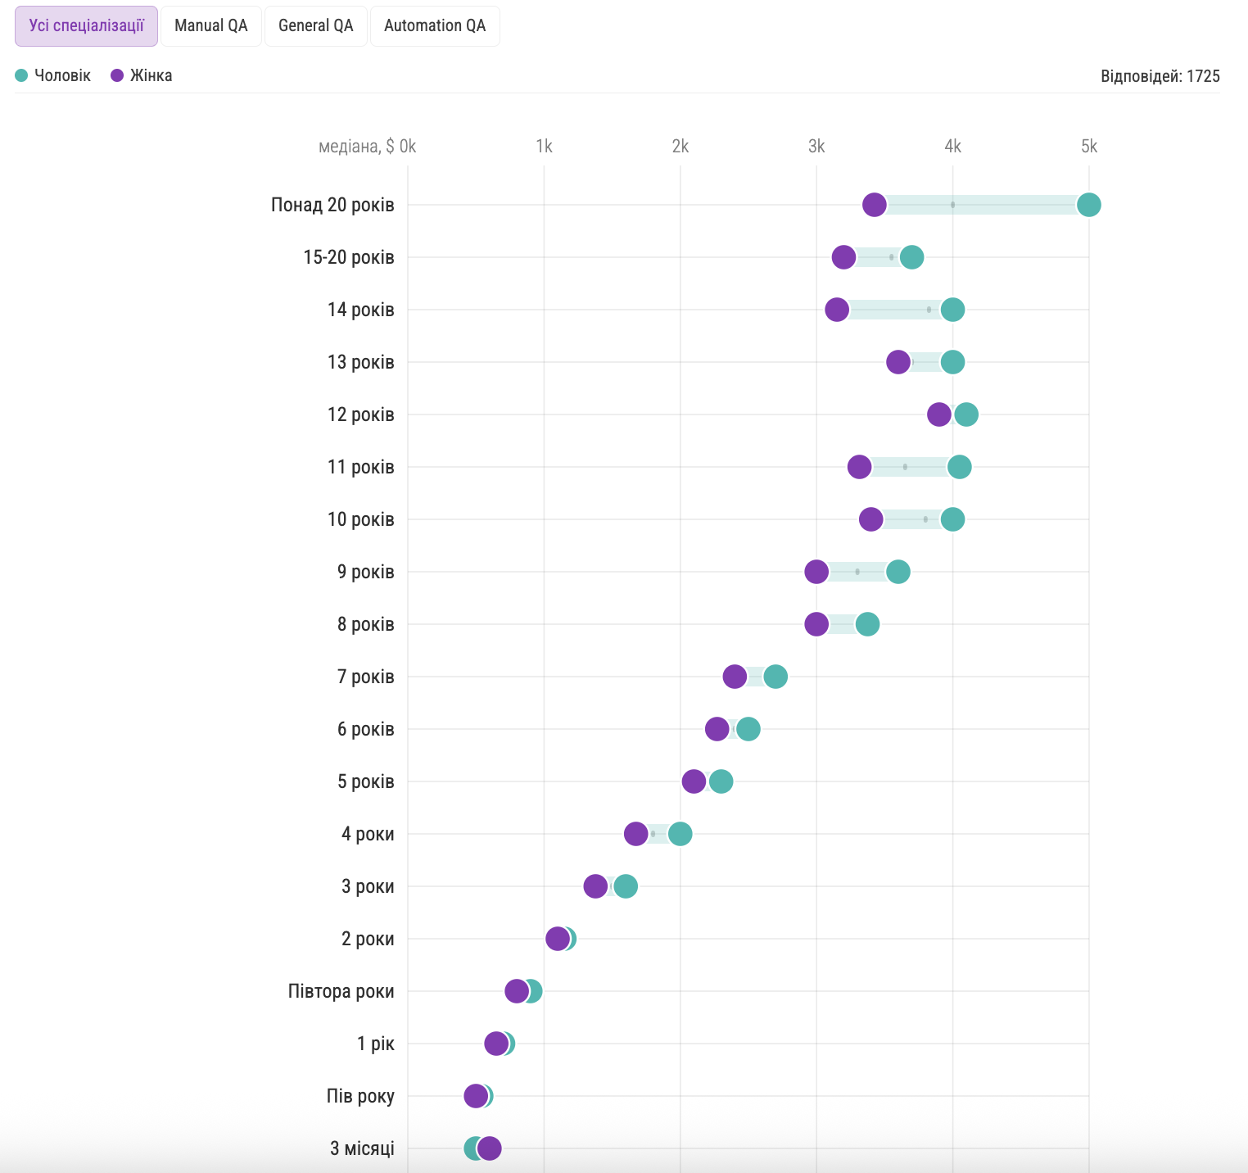
Task: Click purple female dot for Понад 20 років
Action: (874, 205)
